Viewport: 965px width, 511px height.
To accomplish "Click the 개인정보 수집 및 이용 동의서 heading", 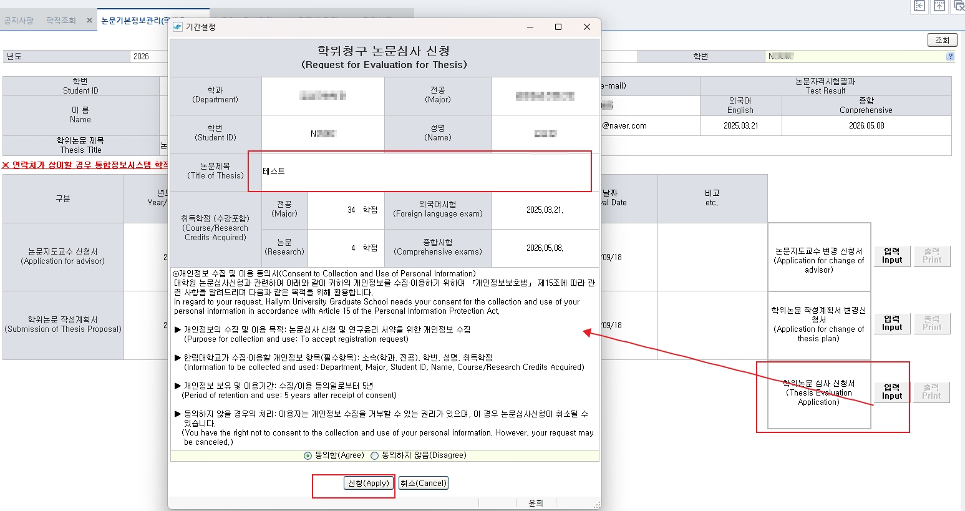I will [x=324, y=274].
